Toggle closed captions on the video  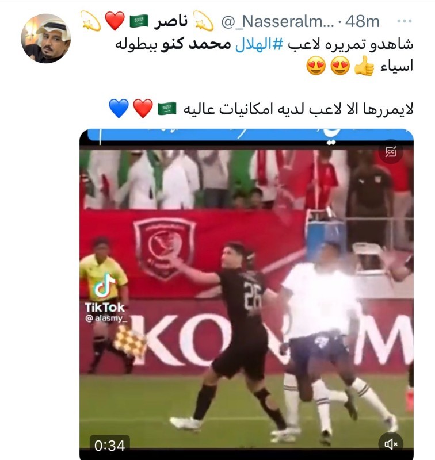click(x=391, y=152)
